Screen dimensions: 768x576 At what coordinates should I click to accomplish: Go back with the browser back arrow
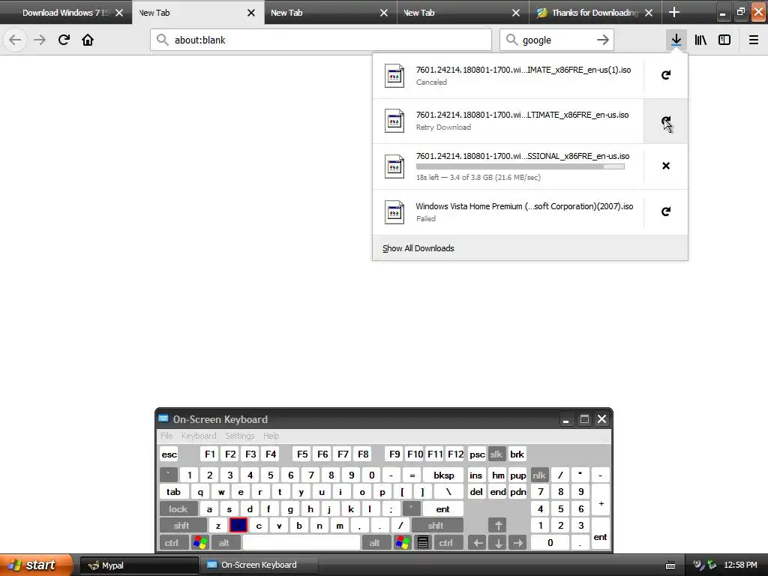pyautogui.click(x=15, y=40)
